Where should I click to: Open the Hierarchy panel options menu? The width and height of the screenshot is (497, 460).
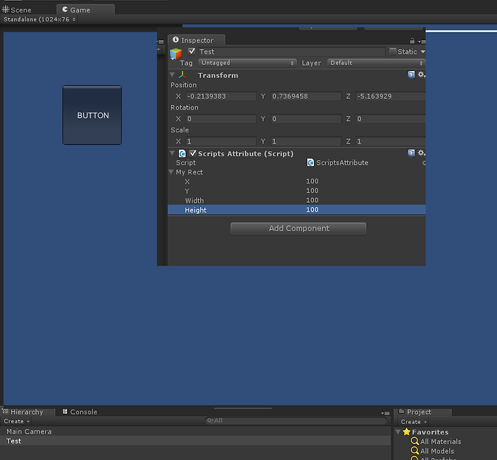(x=385, y=413)
